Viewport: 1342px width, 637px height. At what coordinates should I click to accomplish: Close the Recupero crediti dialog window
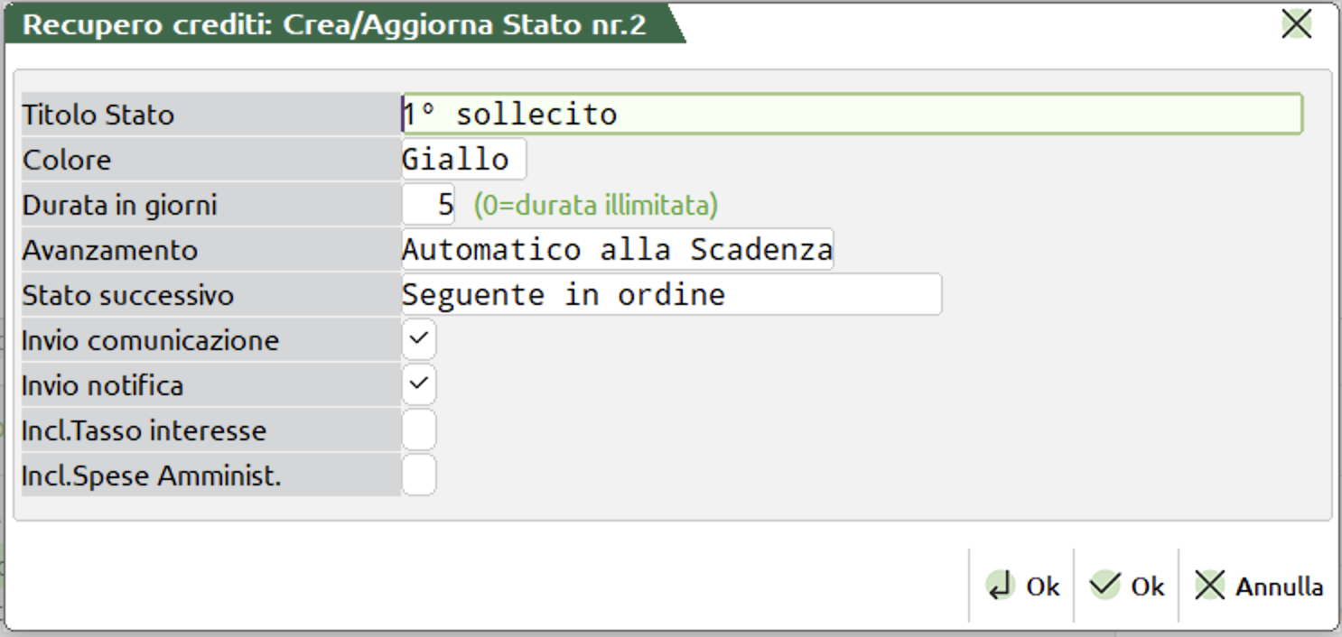coord(1296,24)
